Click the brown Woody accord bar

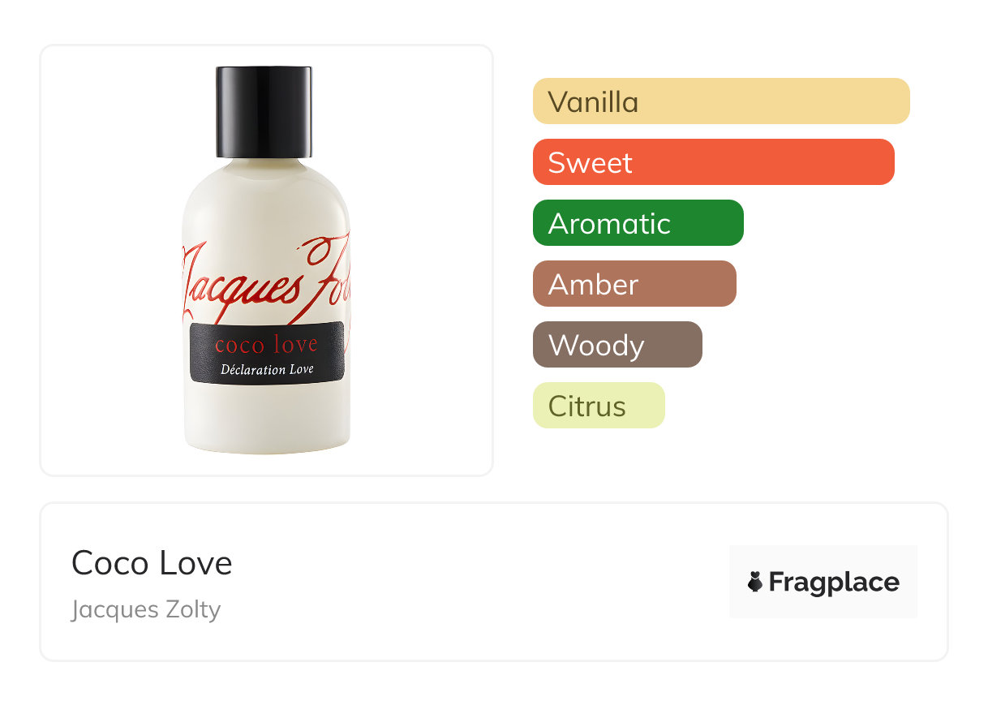coord(617,345)
